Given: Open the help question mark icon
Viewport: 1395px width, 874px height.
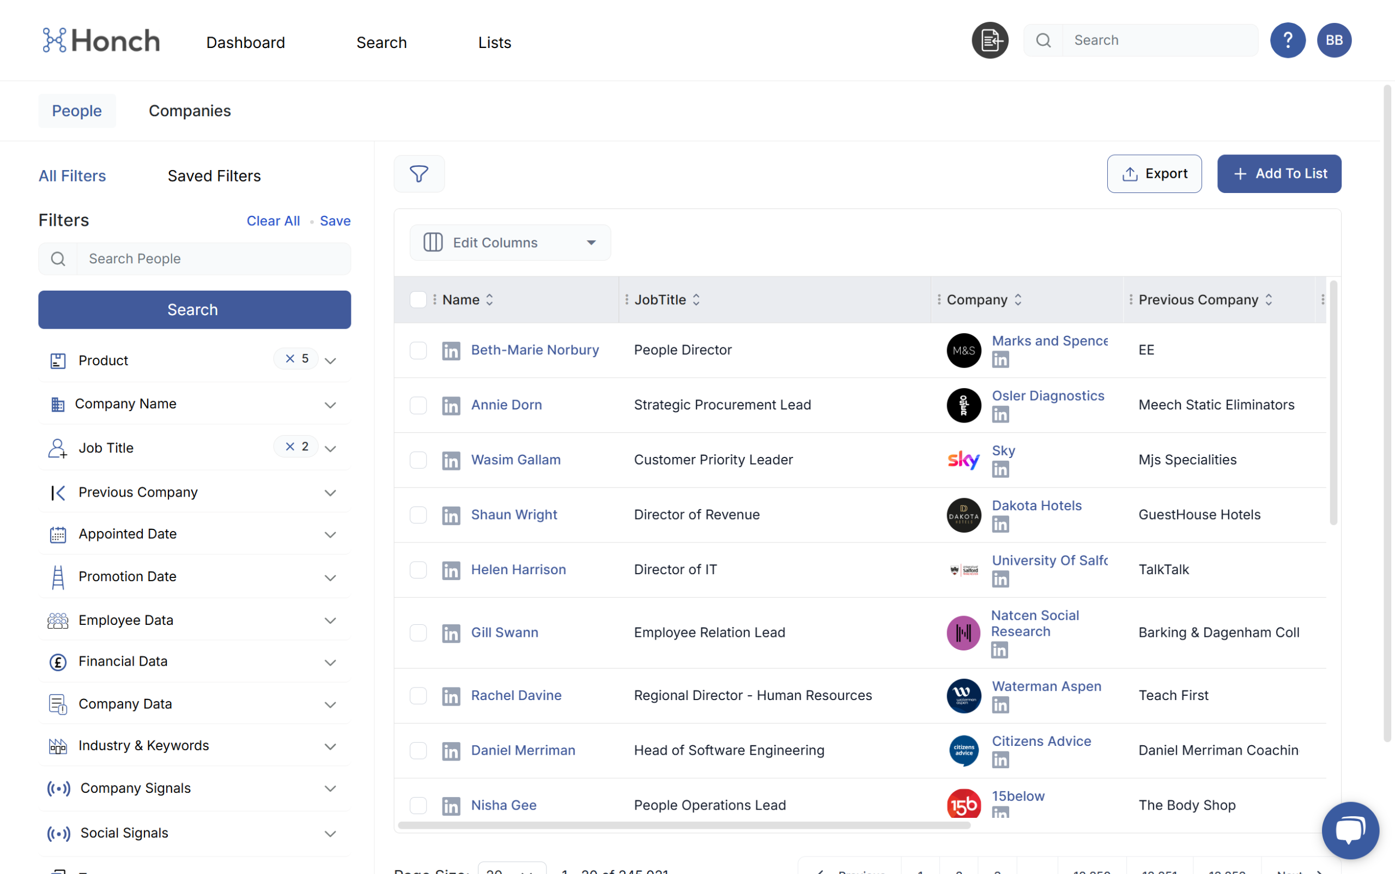Looking at the screenshot, I should [1287, 40].
